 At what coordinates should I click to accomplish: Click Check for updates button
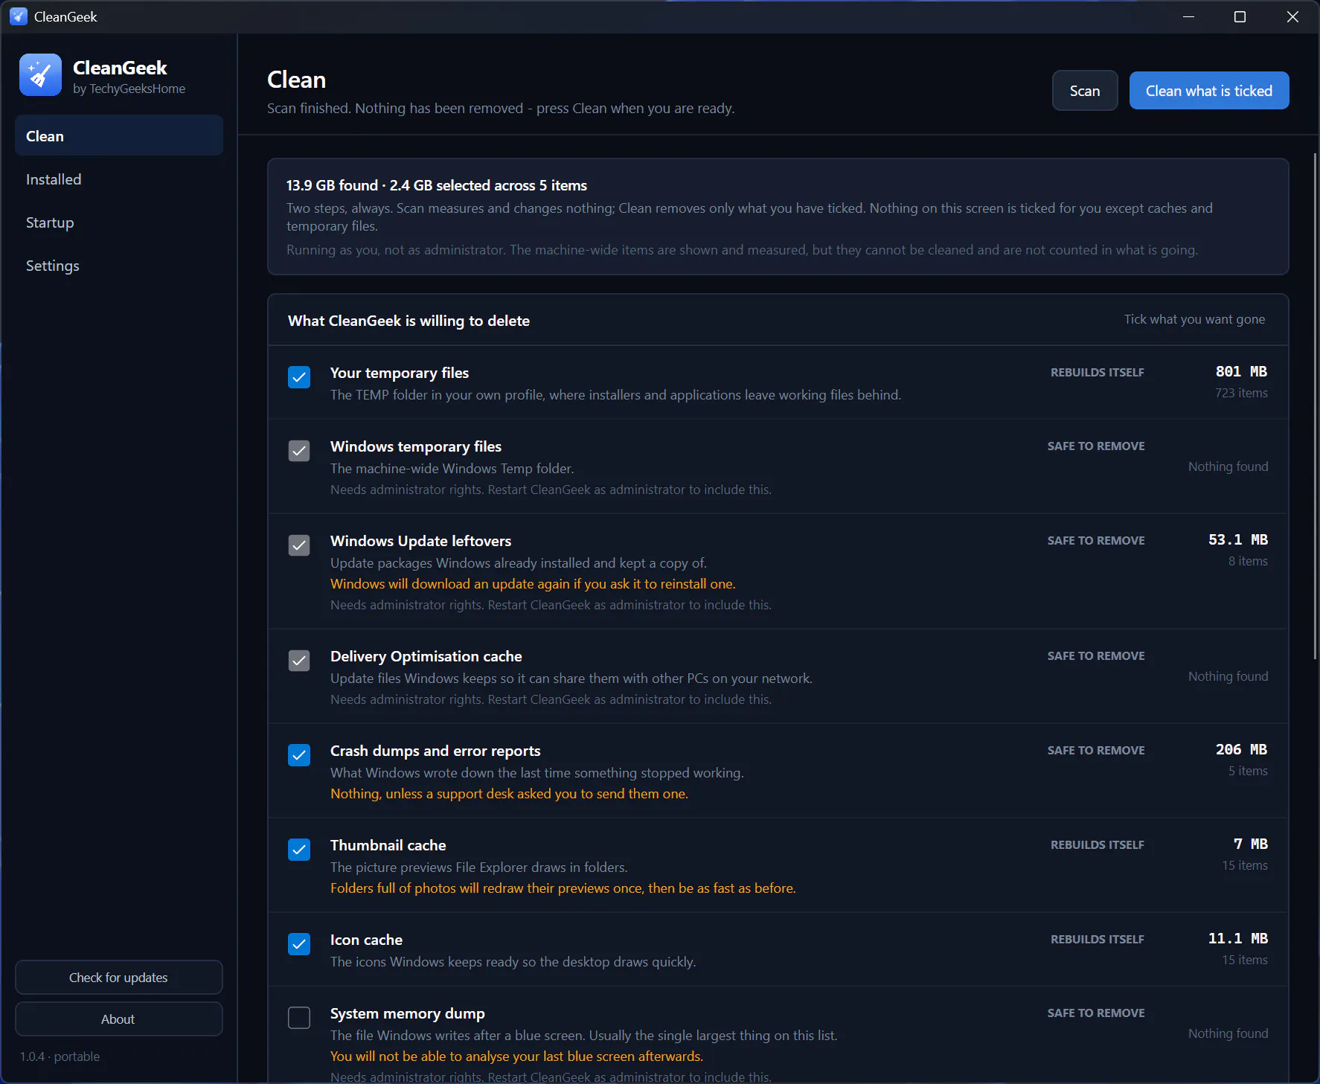[119, 978]
